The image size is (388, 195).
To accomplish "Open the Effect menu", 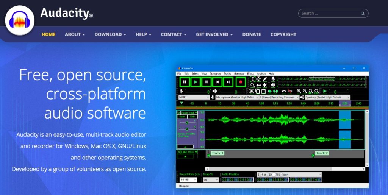I will 250,74.
